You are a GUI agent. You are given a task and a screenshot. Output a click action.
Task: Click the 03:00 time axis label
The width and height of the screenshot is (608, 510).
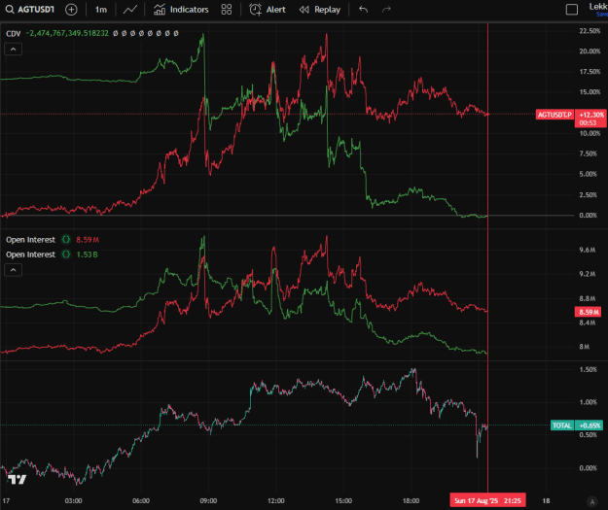[x=73, y=500]
